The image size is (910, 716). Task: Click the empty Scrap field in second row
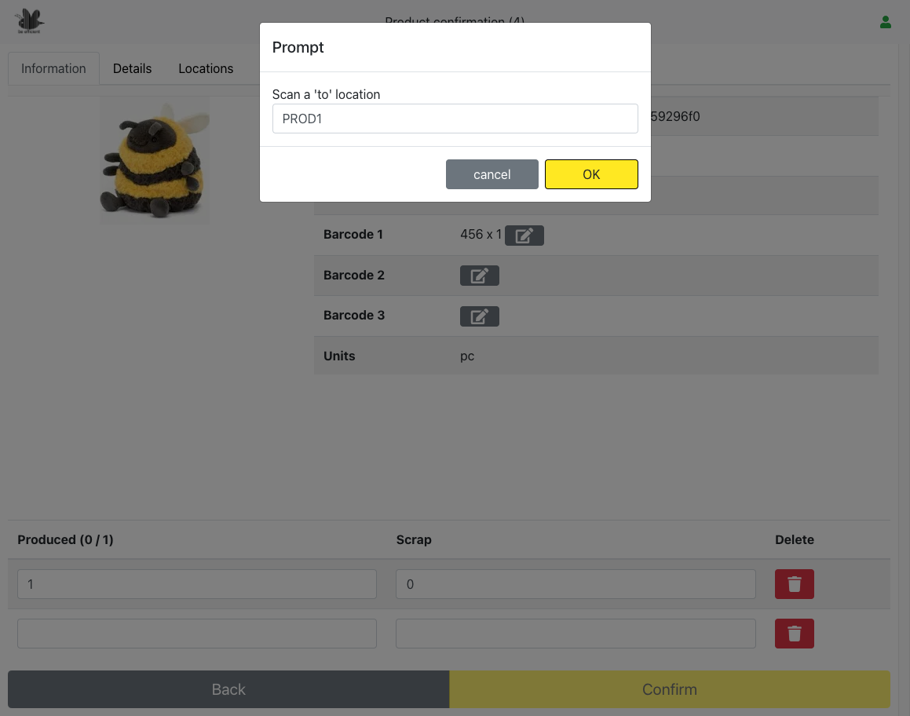(575, 634)
